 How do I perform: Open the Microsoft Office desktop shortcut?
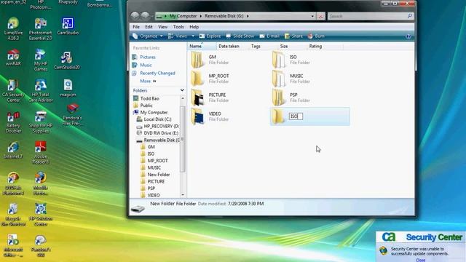pyautogui.click(x=13, y=246)
